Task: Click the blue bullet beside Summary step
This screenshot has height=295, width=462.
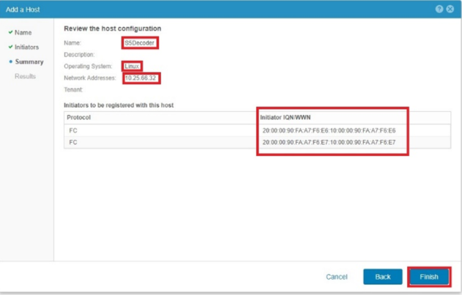Action: click(10, 61)
